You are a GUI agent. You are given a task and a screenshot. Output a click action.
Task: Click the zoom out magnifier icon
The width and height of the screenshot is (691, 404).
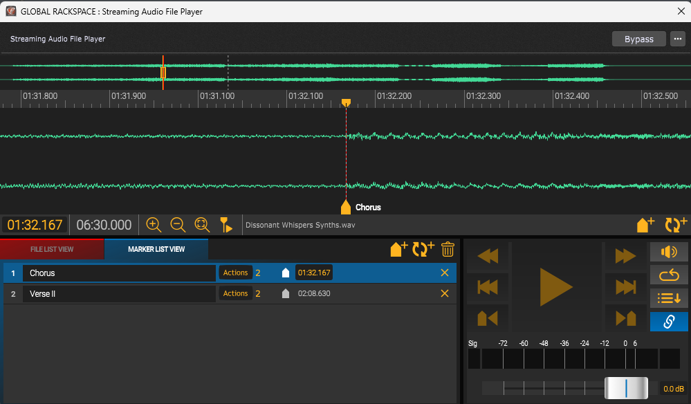[x=178, y=225]
